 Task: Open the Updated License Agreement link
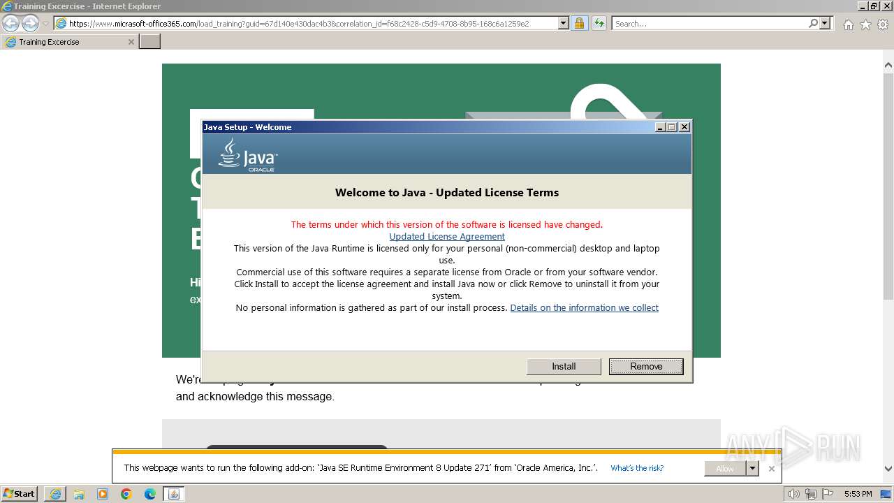447,237
